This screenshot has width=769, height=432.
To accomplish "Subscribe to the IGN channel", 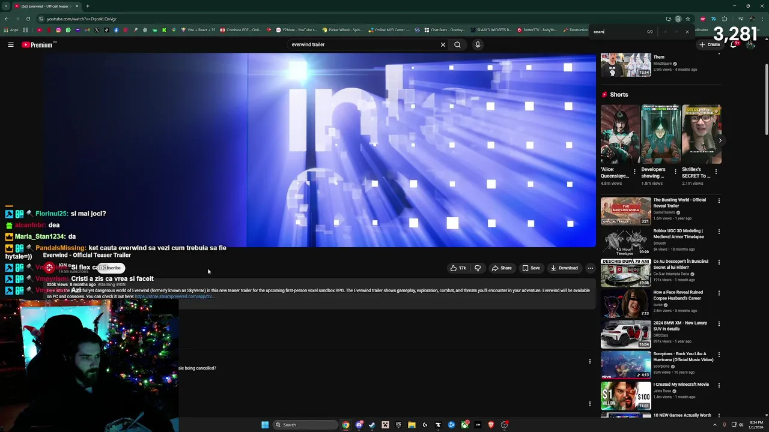I will [111, 268].
